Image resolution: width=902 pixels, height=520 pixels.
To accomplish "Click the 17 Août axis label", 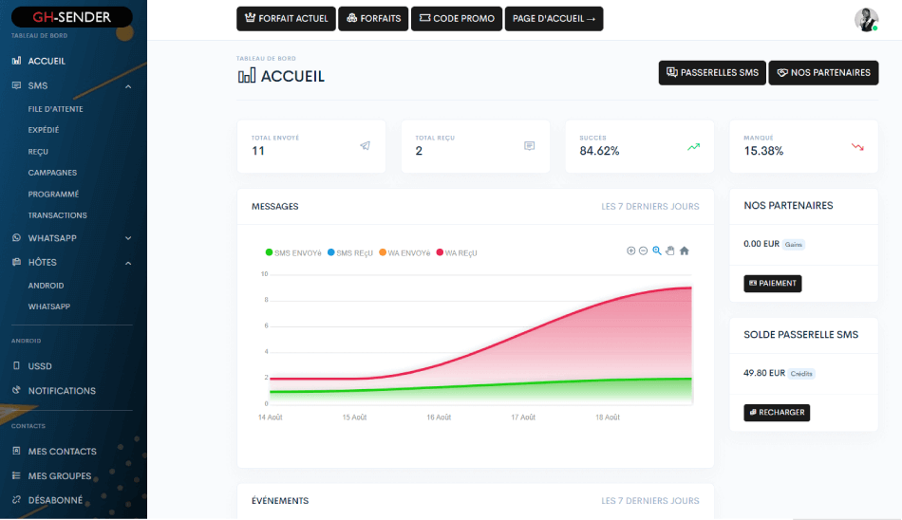I will click(x=523, y=417).
